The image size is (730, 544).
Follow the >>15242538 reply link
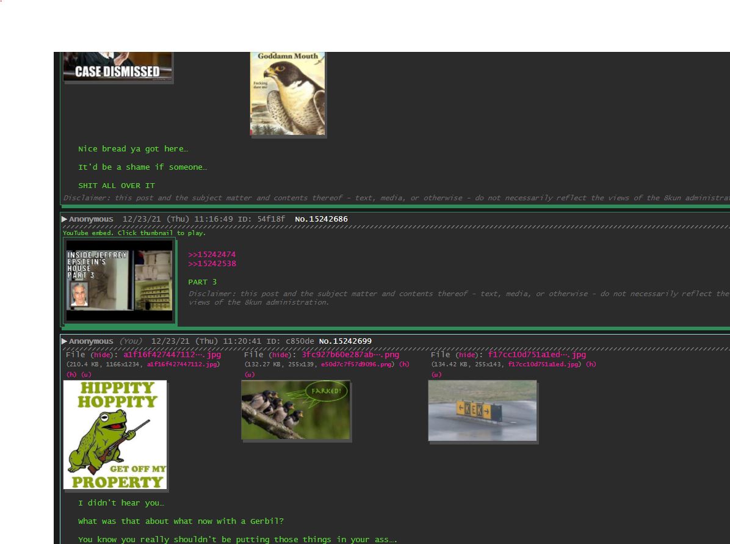212,264
